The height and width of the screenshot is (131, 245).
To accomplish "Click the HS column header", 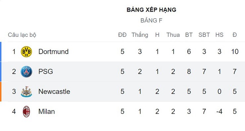I will tap(220, 35).
